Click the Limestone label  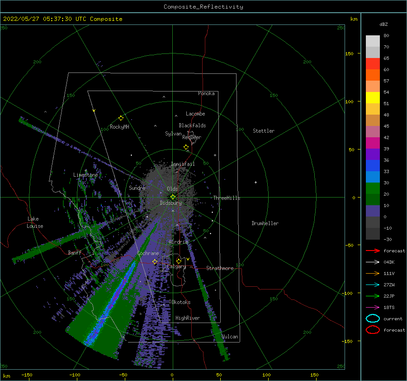coord(85,175)
